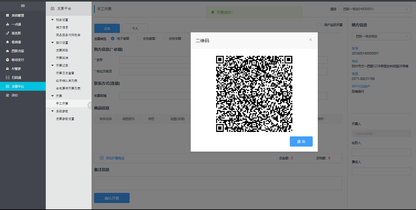Open 发票参数设置 in the tree
This screenshot has width=416, height=210.
(65, 119)
